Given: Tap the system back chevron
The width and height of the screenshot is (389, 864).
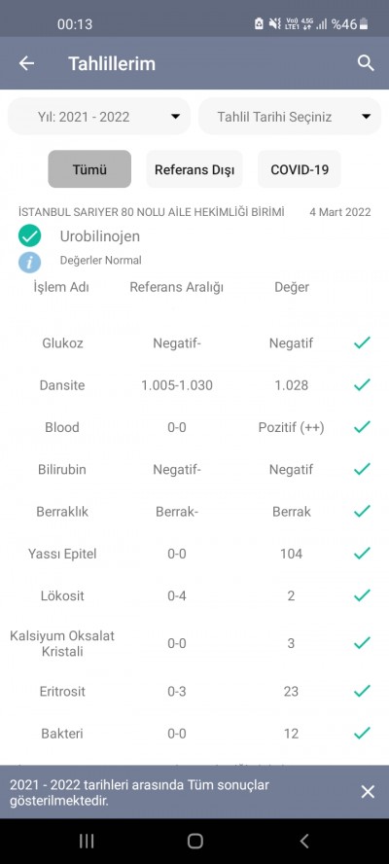Looking at the screenshot, I should pyautogui.click(x=303, y=841).
